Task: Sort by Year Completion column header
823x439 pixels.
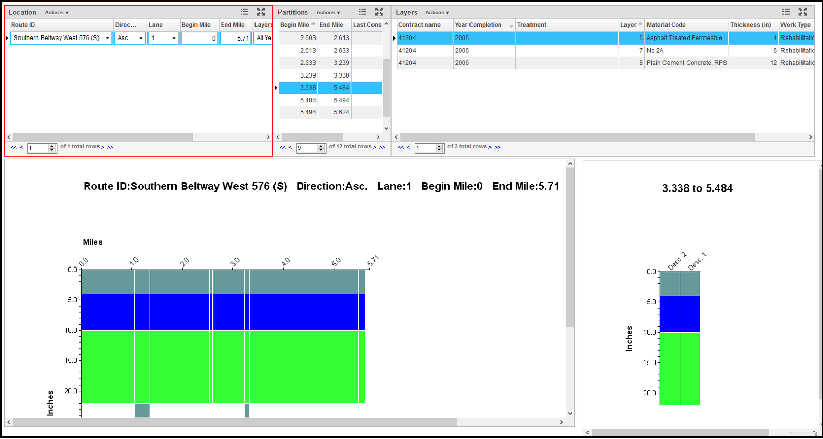Action: click(478, 25)
